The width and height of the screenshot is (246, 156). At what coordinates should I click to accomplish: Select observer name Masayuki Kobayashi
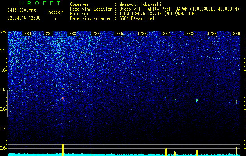[140, 4]
